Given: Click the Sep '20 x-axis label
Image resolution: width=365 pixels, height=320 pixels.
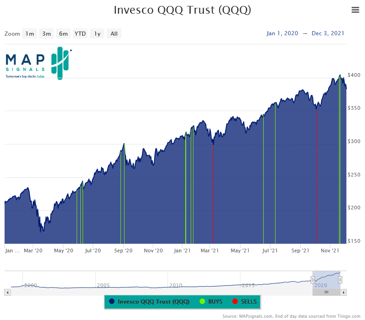Looking at the screenshot, I should click(x=123, y=251).
